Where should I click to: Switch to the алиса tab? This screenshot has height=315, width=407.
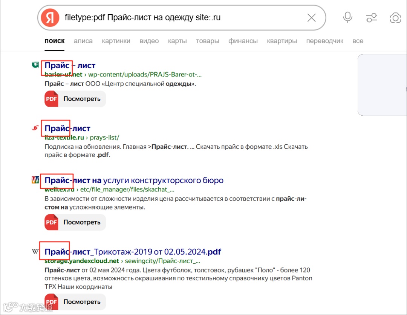[x=83, y=41]
